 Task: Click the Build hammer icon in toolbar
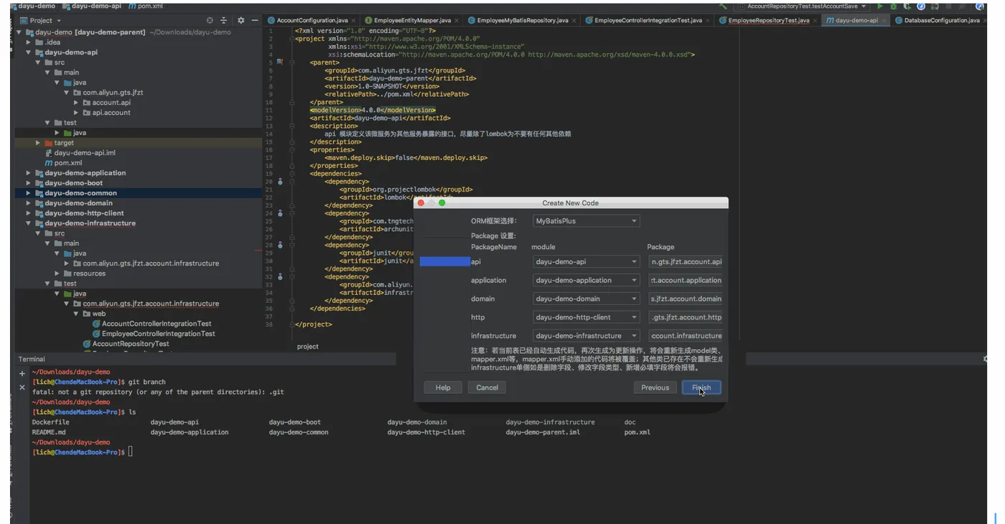pyautogui.click(x=723, y=6)
